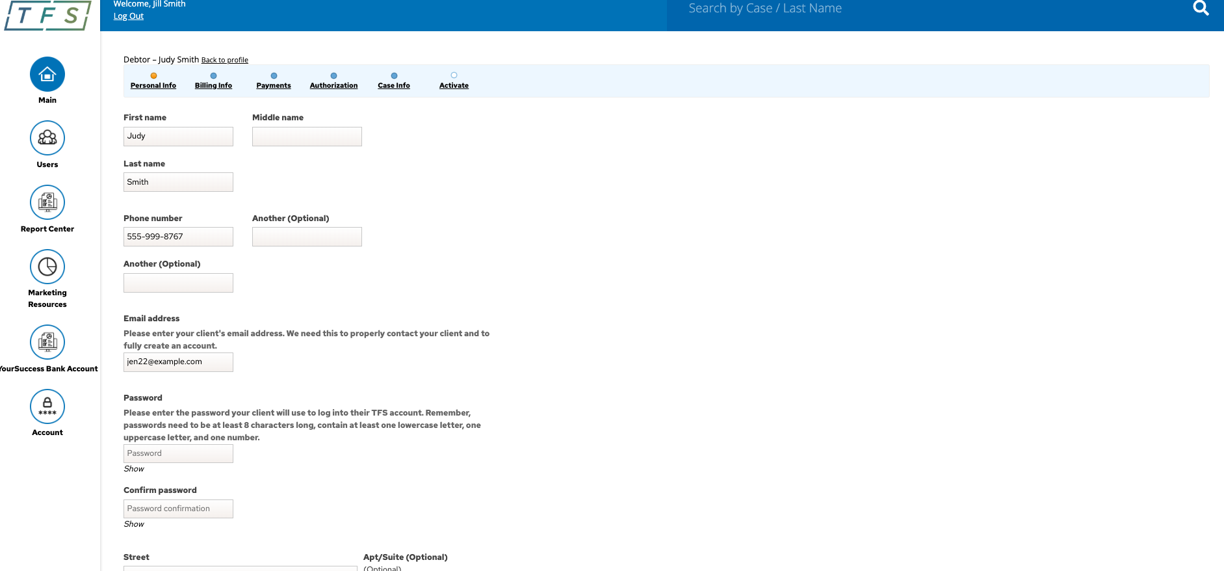1224x571 pixels.
Task: Show the Confirm password contents
Action: click(x=134, y=524)
